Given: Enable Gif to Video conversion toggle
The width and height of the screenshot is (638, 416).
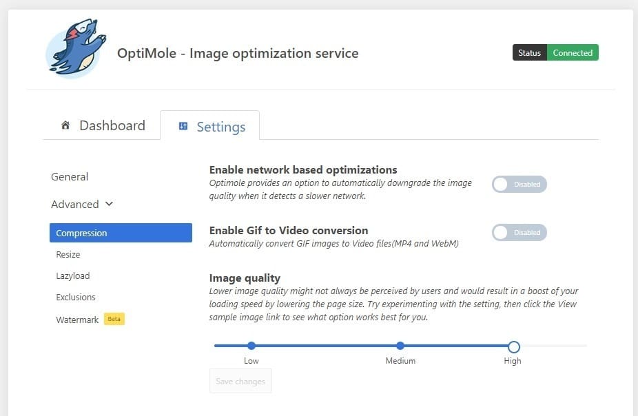Looking at the screenshot, I should 519,233.
